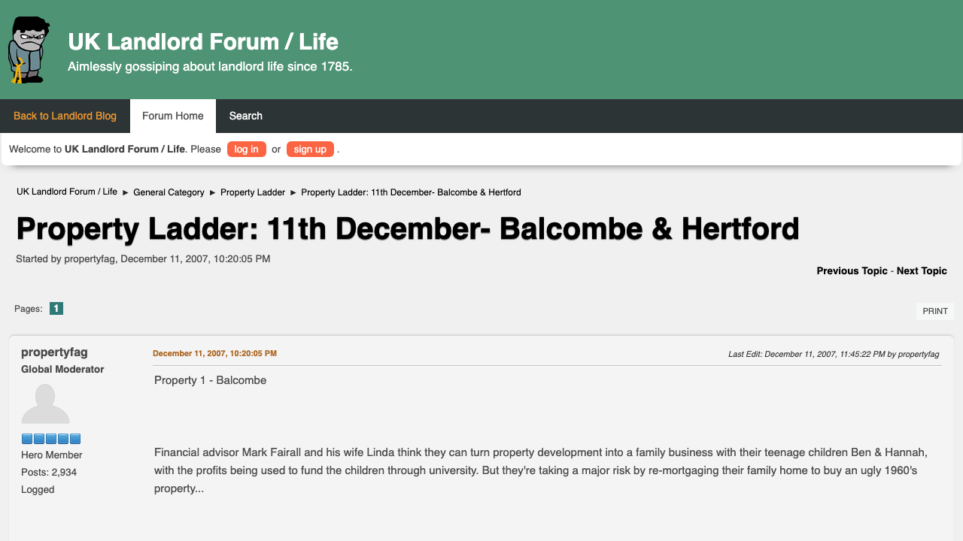
Task: Select page 1 in pagination
Action: pos(56,308)
